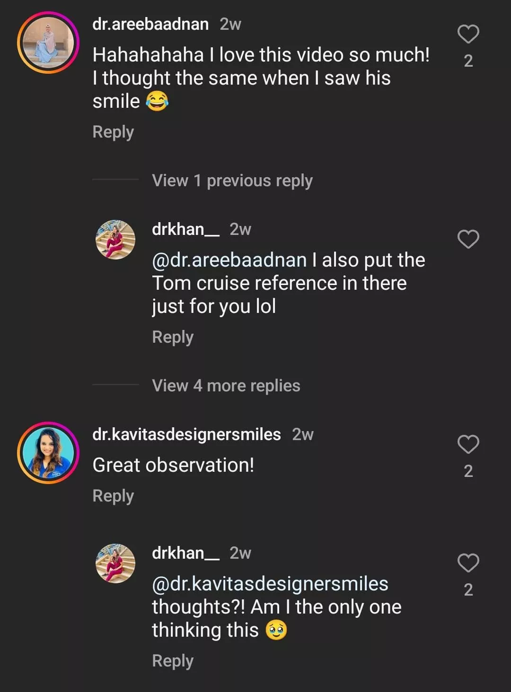
Task: Open dr.areebaadnan's profile picture story
Action: click(48, 43)
